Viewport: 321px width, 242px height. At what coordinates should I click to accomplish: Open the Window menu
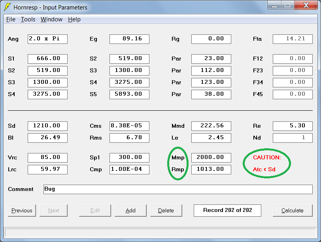(51, 19)
